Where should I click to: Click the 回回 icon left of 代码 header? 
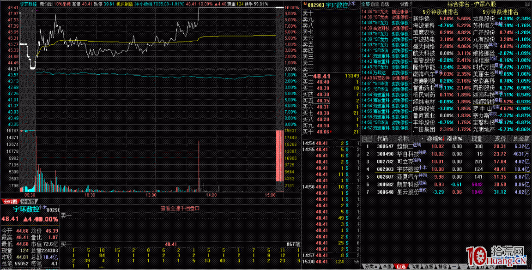coord(366,139)
